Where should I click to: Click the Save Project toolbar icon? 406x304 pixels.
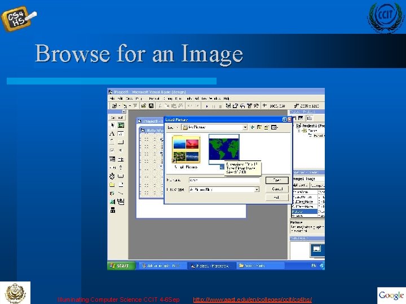pos(151,106)
